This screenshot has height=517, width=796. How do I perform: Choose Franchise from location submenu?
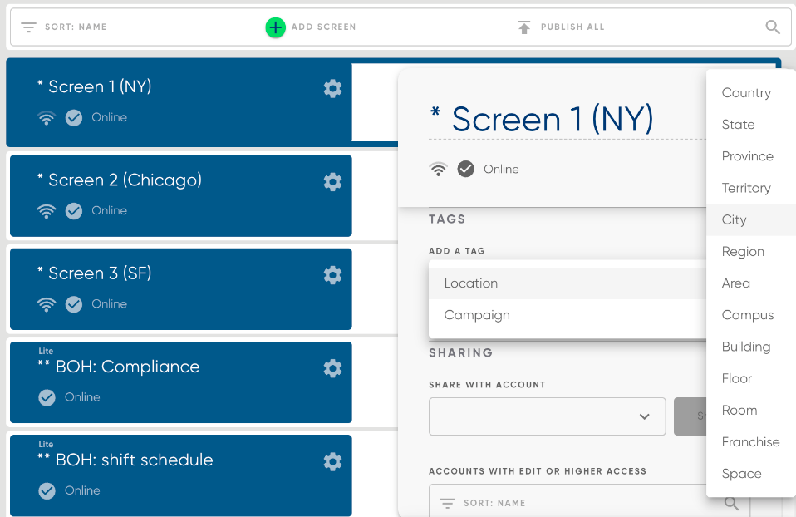[x=751, y=442]
